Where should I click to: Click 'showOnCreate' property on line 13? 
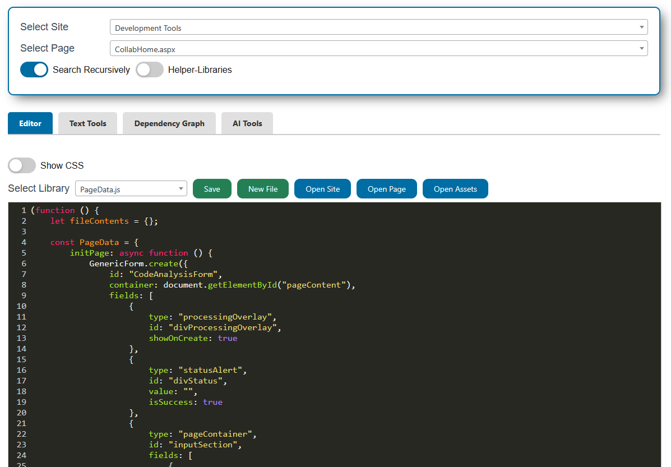coord(178,338)
